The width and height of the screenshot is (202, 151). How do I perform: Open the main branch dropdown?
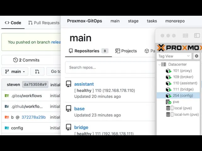pyautogui.click(x=15, y=71)
